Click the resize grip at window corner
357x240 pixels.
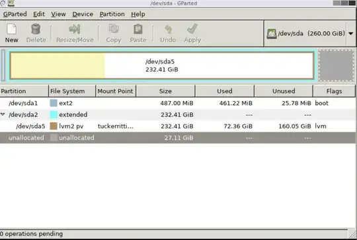pyautogui.click(x=352, y=234)
